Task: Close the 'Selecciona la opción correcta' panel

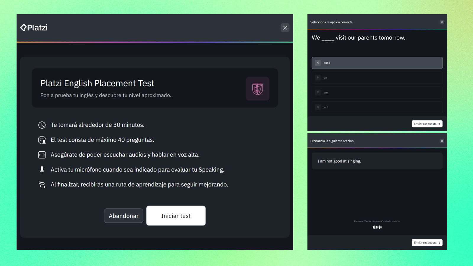Action: [442, 22]
